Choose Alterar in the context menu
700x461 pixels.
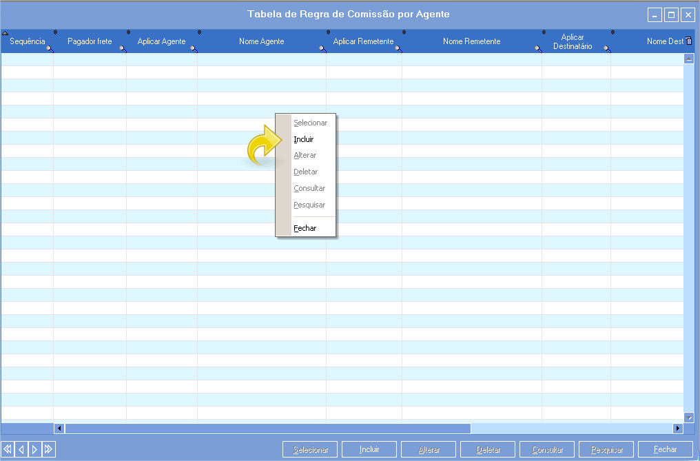[x=305, y=156]
